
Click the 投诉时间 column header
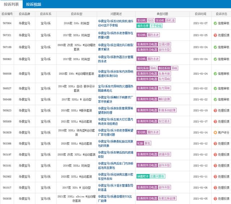coord(200,14)
